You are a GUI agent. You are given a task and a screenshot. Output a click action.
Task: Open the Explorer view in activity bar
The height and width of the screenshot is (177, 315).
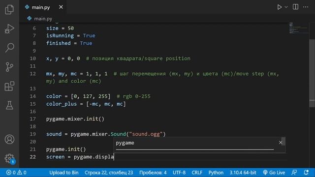click(9, 9)
